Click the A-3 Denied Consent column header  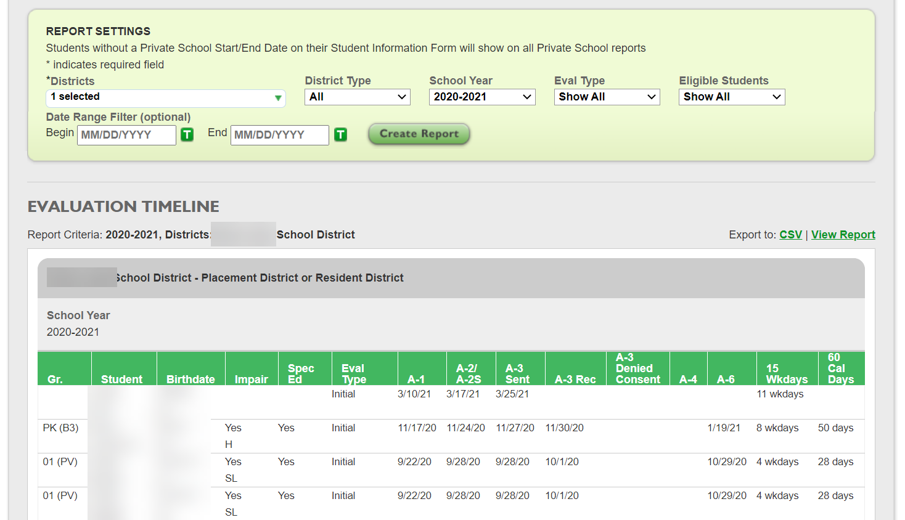pyautogui.click(x=638, y=368)
